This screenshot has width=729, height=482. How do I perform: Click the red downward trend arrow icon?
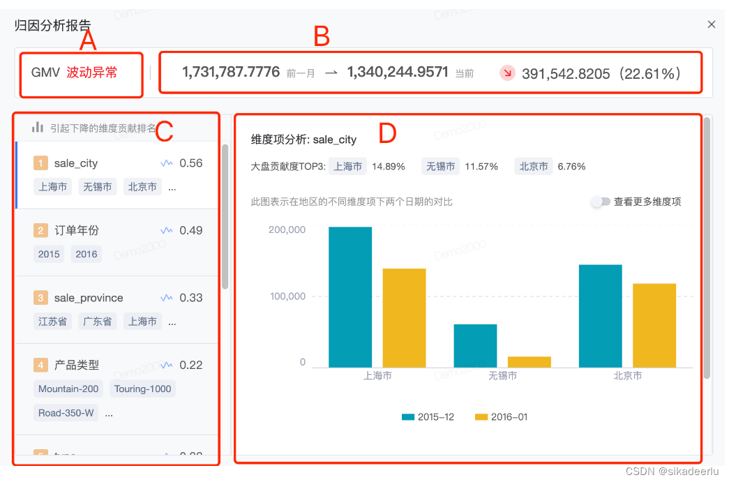tap(507, 73)
